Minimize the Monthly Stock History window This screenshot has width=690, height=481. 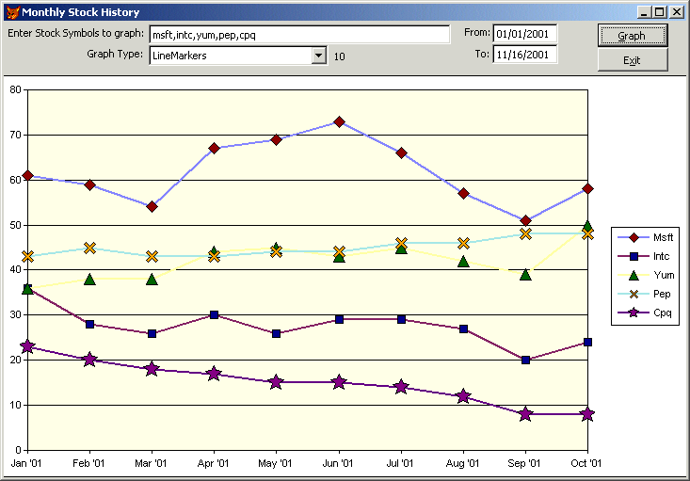644,12
